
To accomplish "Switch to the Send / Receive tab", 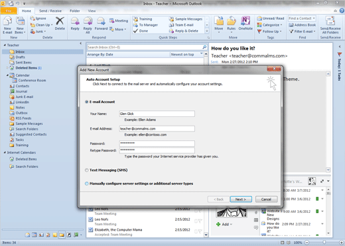I will point(50,11).
